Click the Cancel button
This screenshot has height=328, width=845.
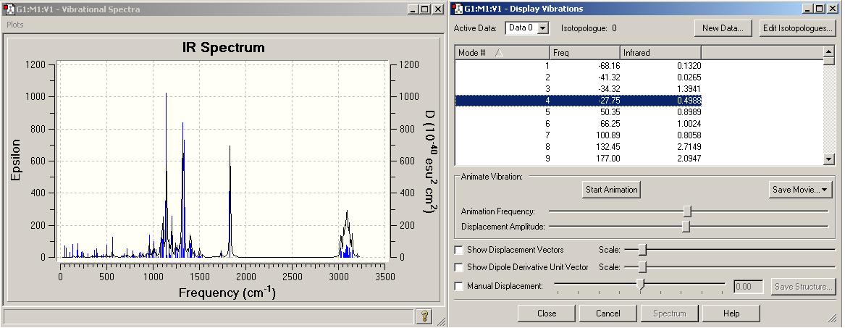click(608, 314)
